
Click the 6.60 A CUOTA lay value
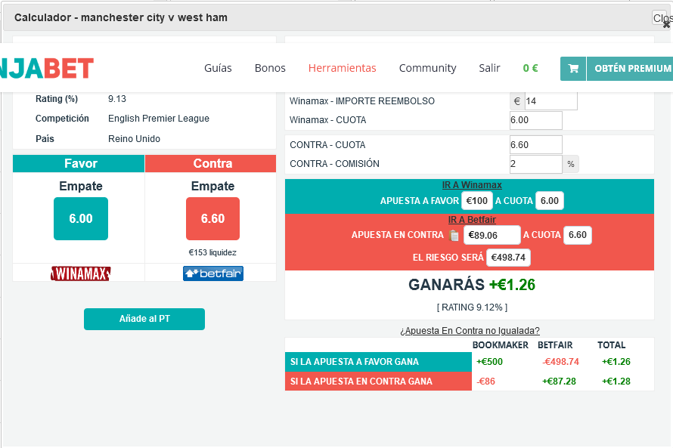[x=577, y=235]
